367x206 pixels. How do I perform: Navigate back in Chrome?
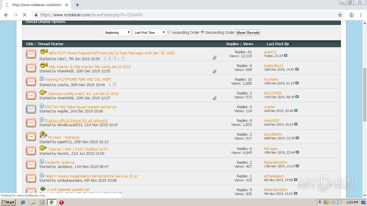pos(6,15)
